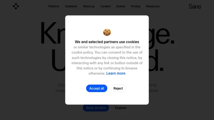Screen dimensions: 214x120
Task: Go to the About us page
Action: (x=89, y=6)
